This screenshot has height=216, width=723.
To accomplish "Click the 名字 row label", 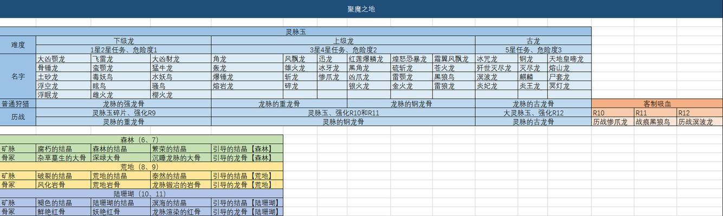I will point(18,76).
